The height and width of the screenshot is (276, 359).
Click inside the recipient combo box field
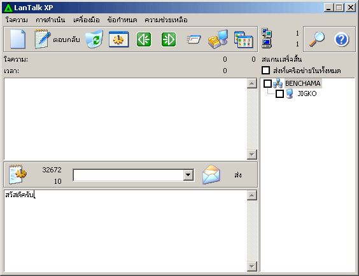pos(128,175)
